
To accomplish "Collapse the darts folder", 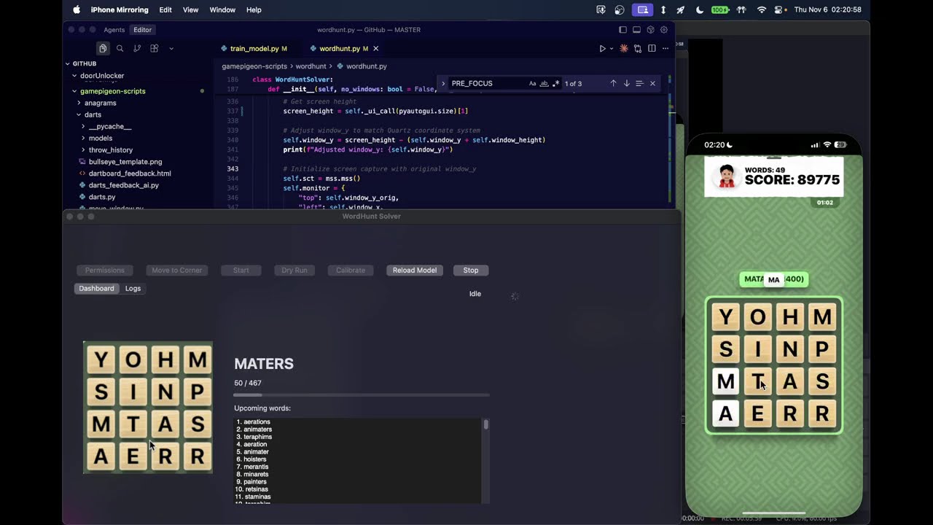I will pos(93,114).
